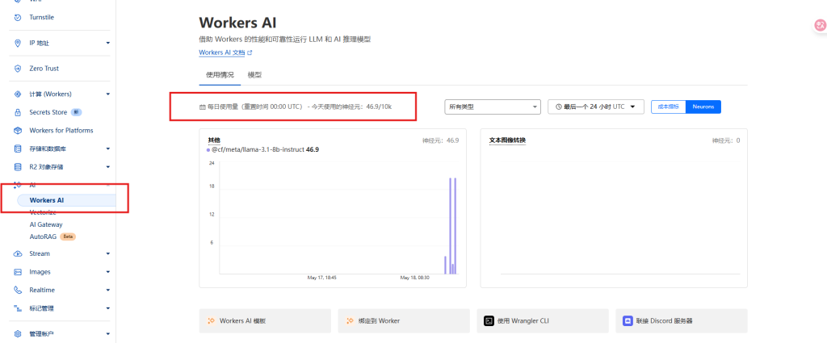Viewport: 827px width, 343px height.
Task: Click the May 17, 18:45 axis label
Action: [x=321, y=277]
